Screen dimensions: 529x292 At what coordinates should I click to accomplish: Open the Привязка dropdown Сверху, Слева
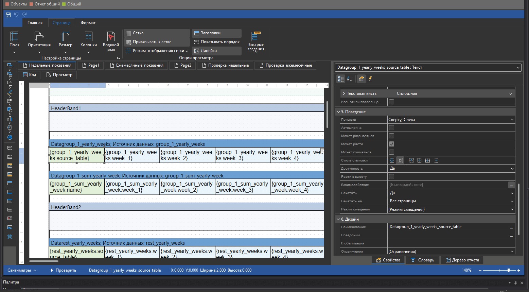451,120
